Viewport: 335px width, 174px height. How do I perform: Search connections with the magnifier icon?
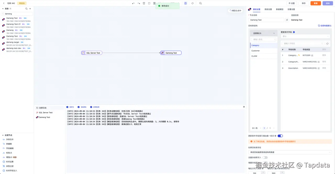tap(26, 9)
